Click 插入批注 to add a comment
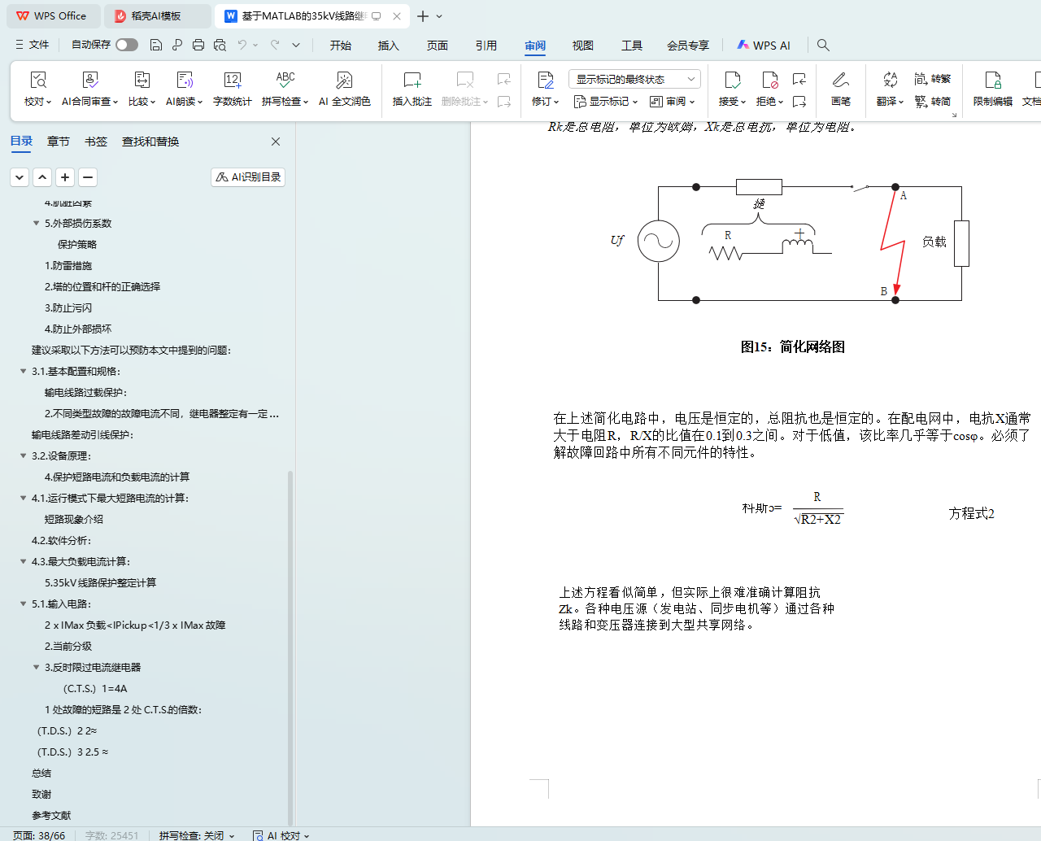 click(x=412, y=89)
